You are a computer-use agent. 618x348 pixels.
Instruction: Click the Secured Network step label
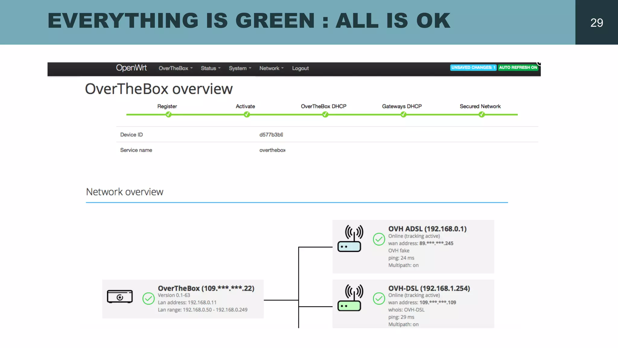pos(480,106)
